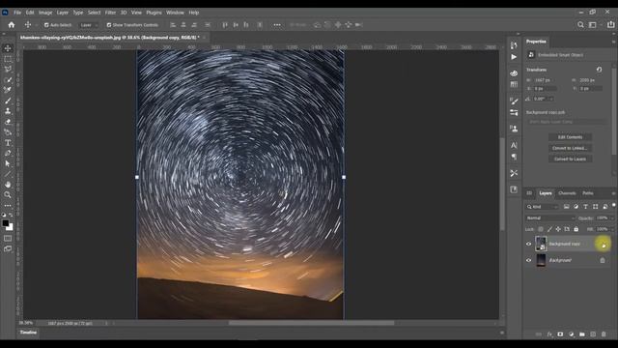Open the Character panel icon
This screenshot has height=348, width=618.
coord(514,145)
